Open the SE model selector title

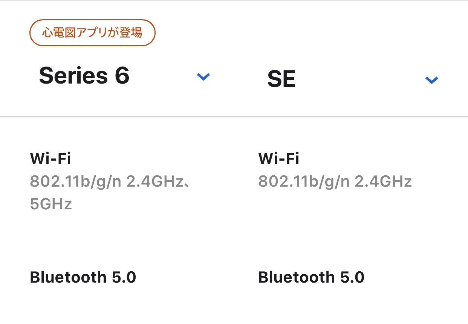[x=281, y=79]
